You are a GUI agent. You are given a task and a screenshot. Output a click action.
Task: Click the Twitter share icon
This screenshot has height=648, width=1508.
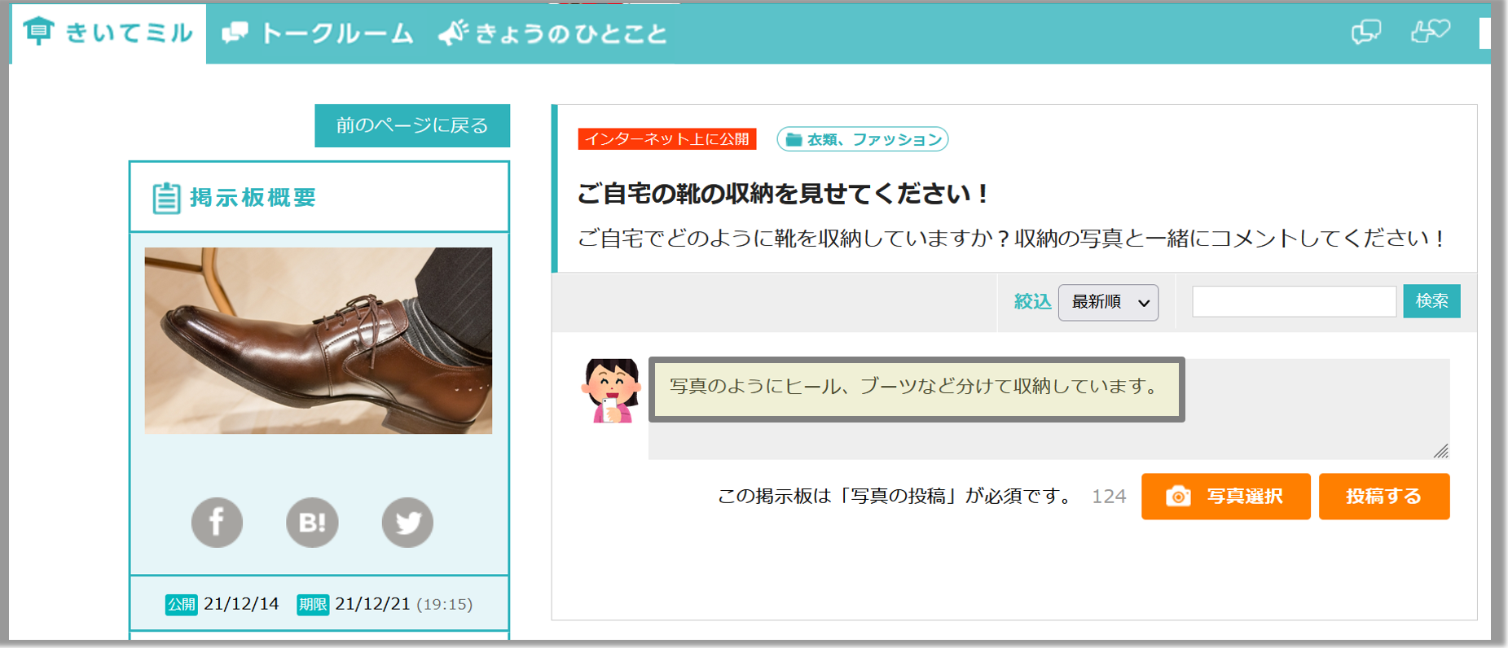[407, 522]
